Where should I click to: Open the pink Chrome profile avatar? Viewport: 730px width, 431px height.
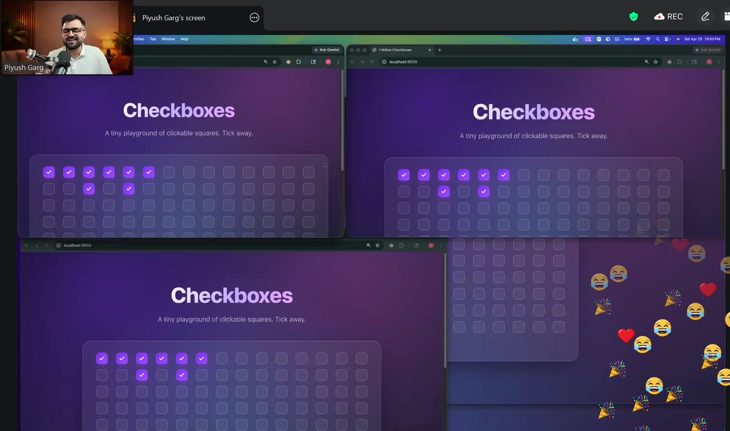pos(709,61)
